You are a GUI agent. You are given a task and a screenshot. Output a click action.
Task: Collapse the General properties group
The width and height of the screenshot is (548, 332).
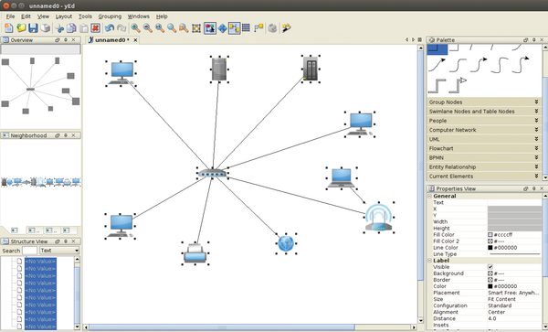430,196
